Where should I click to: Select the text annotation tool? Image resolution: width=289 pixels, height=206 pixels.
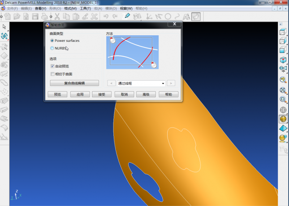(x=186, y=17)
